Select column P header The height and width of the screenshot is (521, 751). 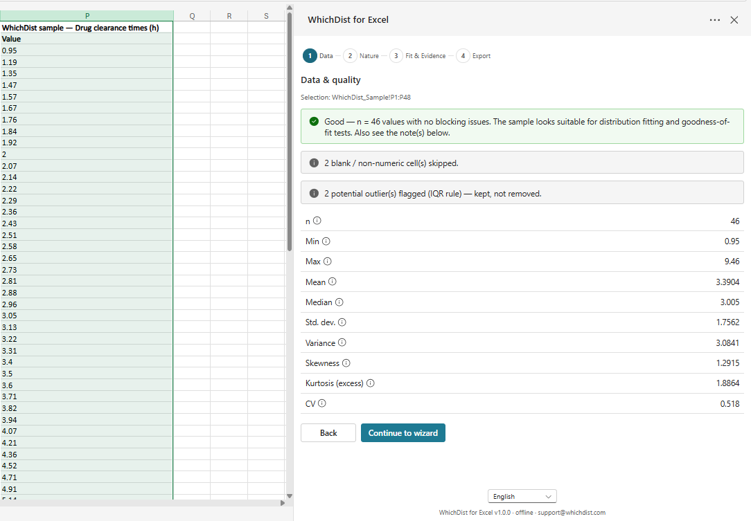click(x=87, y=16)
